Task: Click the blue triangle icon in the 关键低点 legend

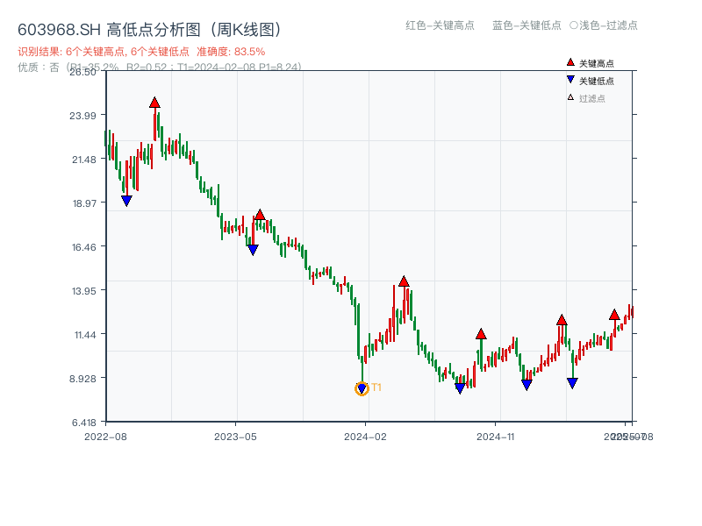Action: [570, 81]
